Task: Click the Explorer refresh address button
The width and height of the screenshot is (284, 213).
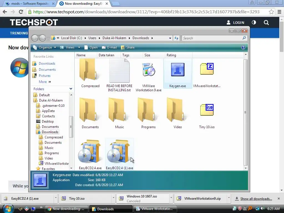Action: 176,38
